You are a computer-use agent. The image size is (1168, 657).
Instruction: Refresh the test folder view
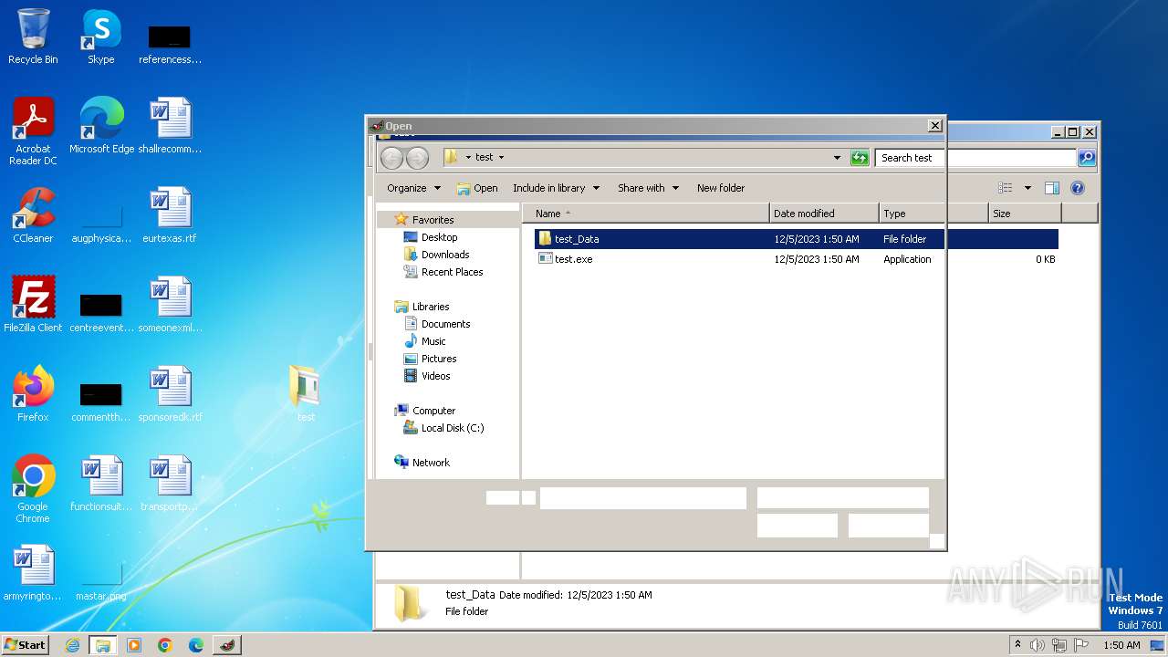[860, 158]
